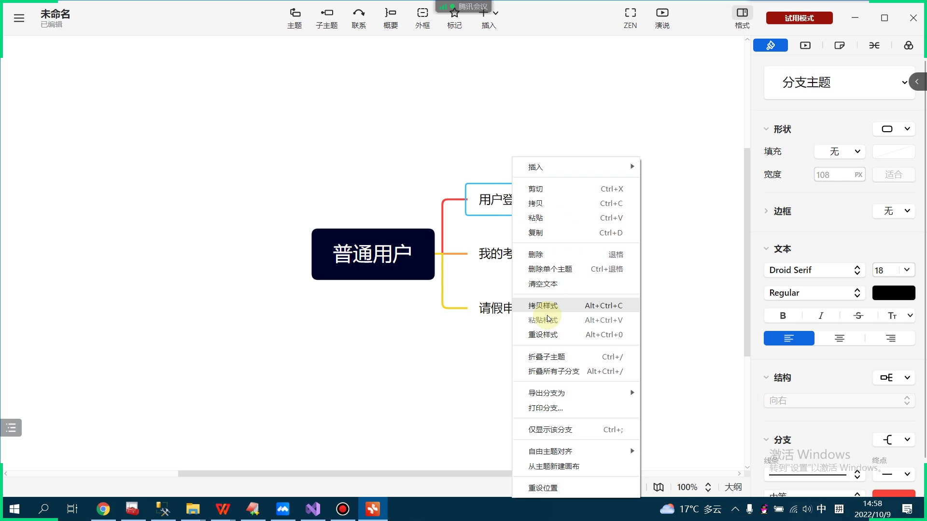927x521 pixels.
Task: Click the Summary (概要) toolbar icon
Action: coord(390,18)
